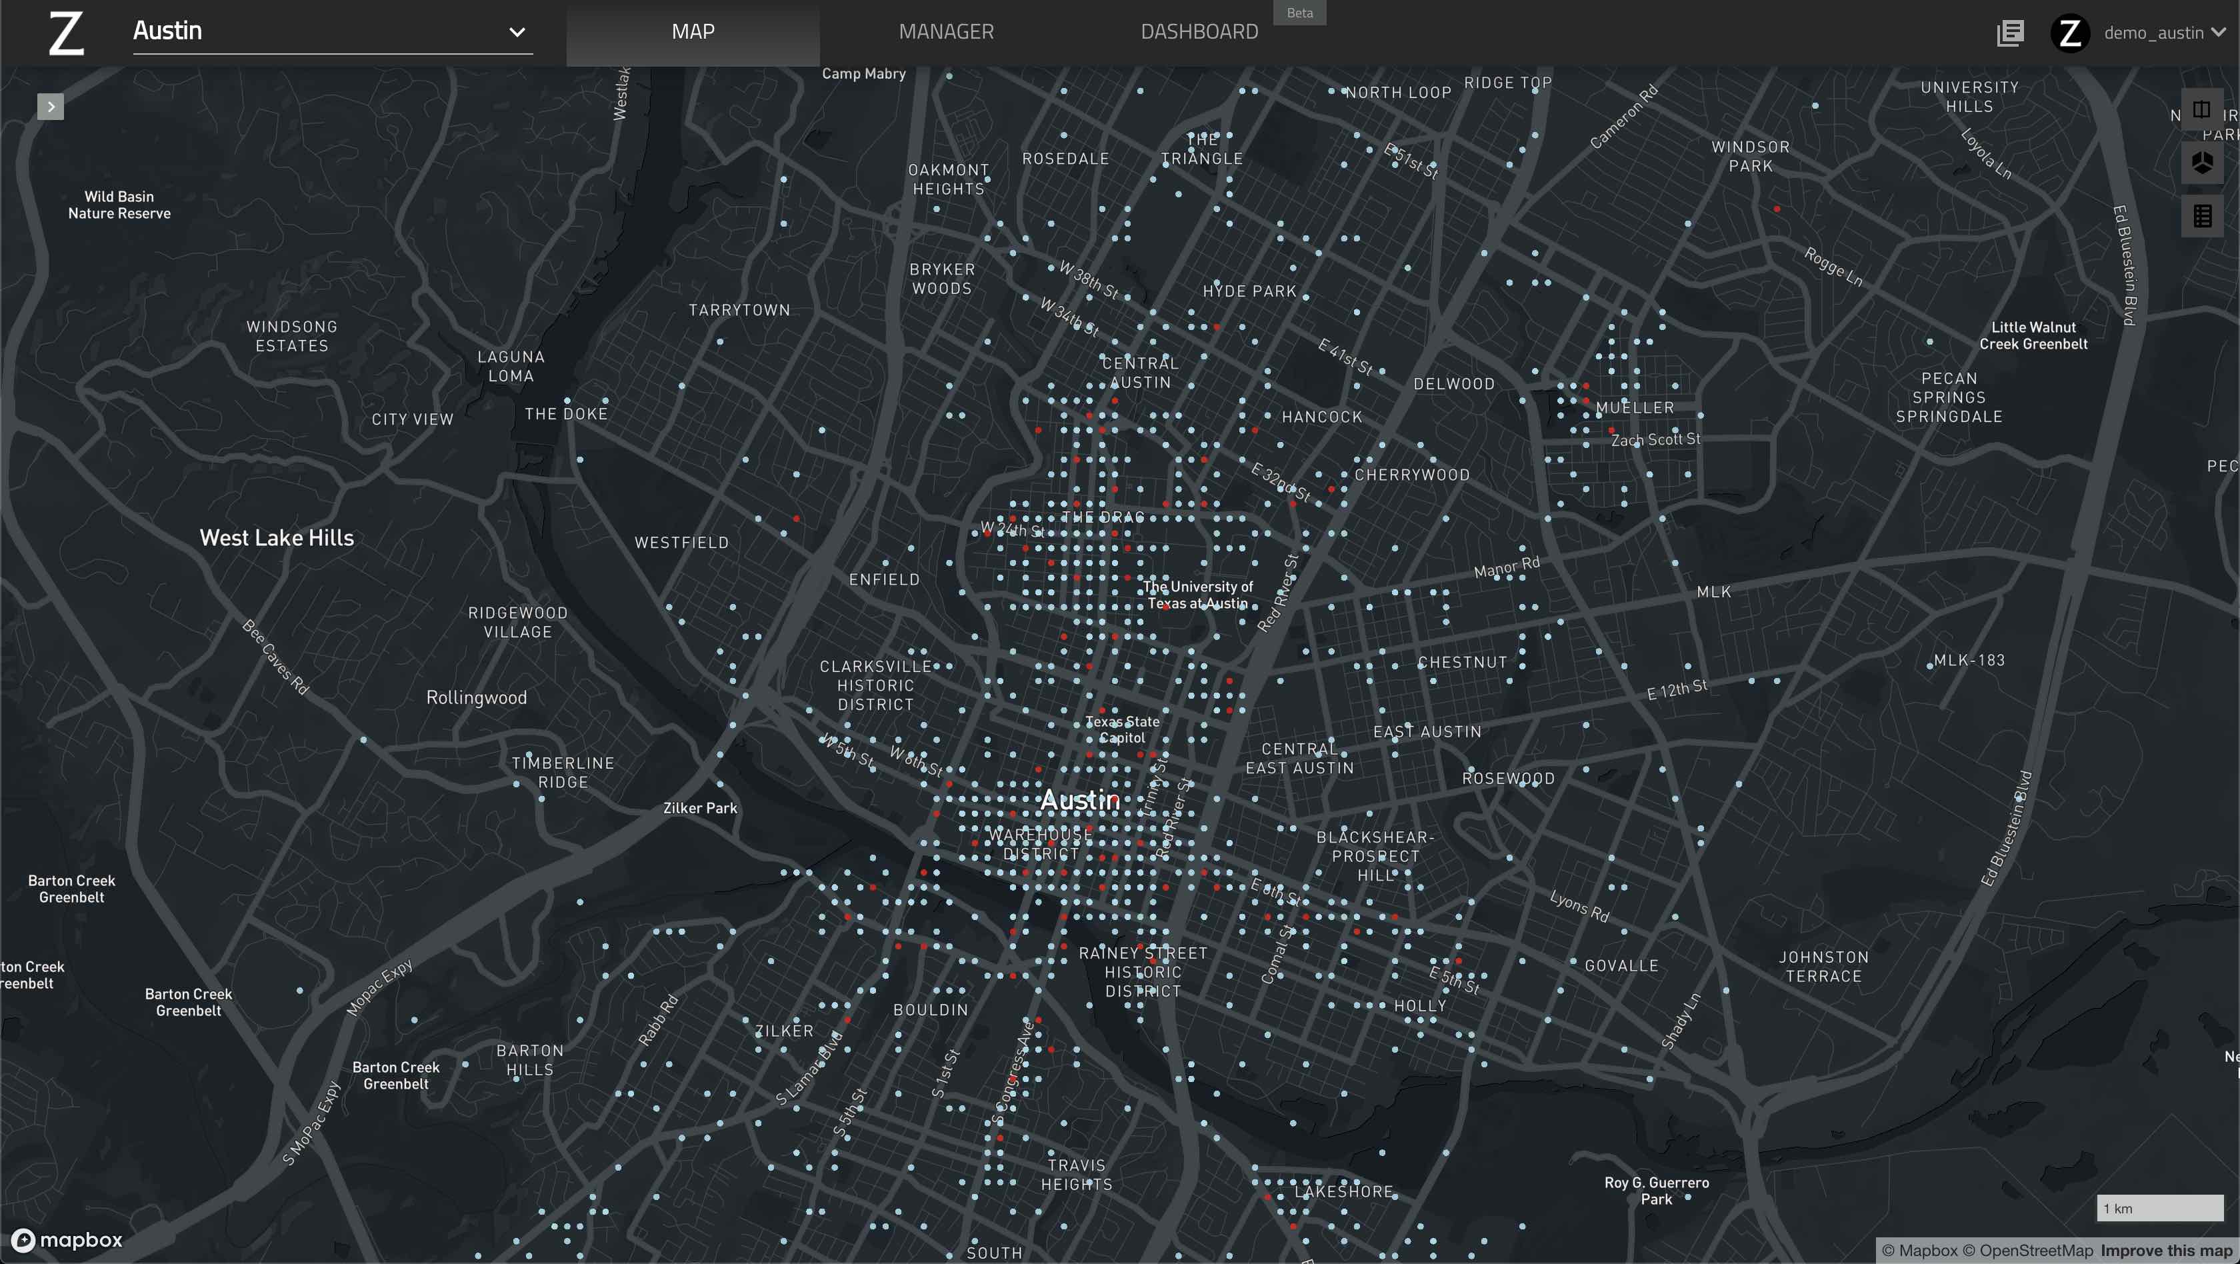Open the documentation library icon
Viewport: 2240px width, 1264px height.
click(x=2009, y=33)
